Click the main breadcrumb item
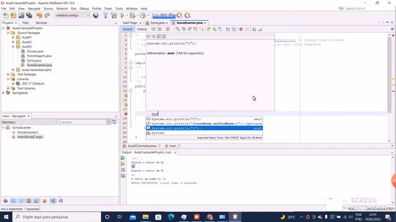The height and width of the screenshot is (222, 396). [x=173, y=146]
